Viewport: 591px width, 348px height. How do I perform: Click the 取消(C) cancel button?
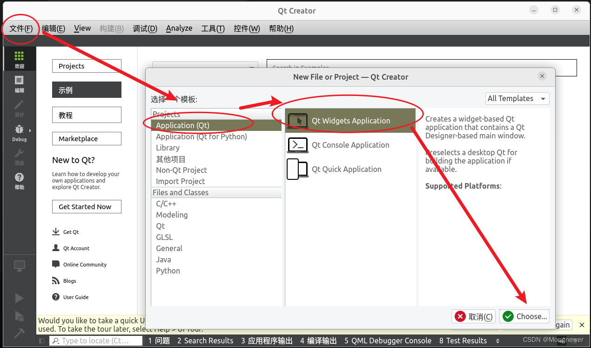(x=473, y=316)
